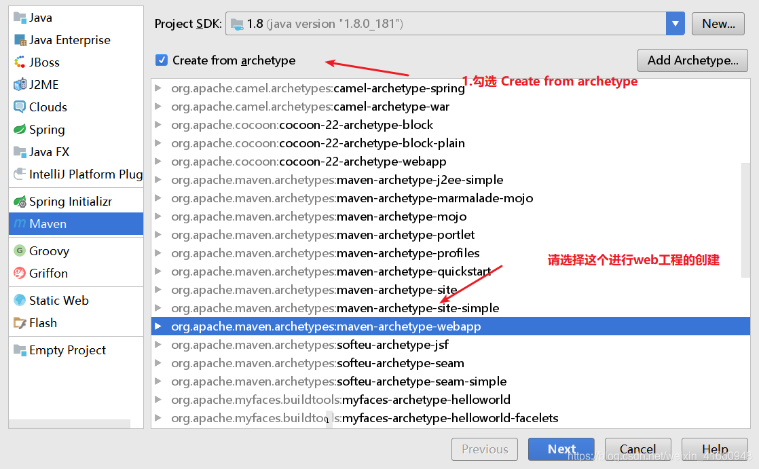
Task: Expand camel-archetype-war node
Action: pyautogui.click(x=158, y=107)
